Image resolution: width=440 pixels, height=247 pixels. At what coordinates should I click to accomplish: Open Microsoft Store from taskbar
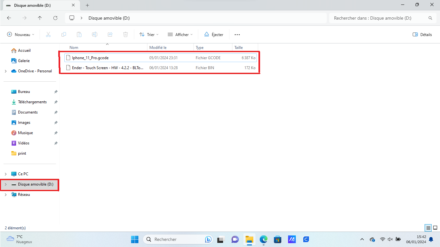tap(277, 239)
